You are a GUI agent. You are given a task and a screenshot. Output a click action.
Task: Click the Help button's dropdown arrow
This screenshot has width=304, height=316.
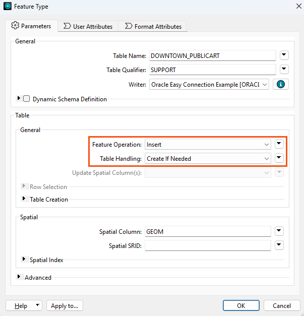click(37, 305)
